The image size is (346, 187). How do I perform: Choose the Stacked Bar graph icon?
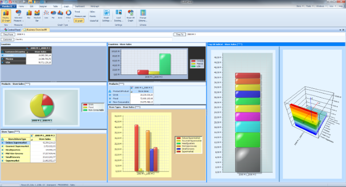tap(37, 15)
